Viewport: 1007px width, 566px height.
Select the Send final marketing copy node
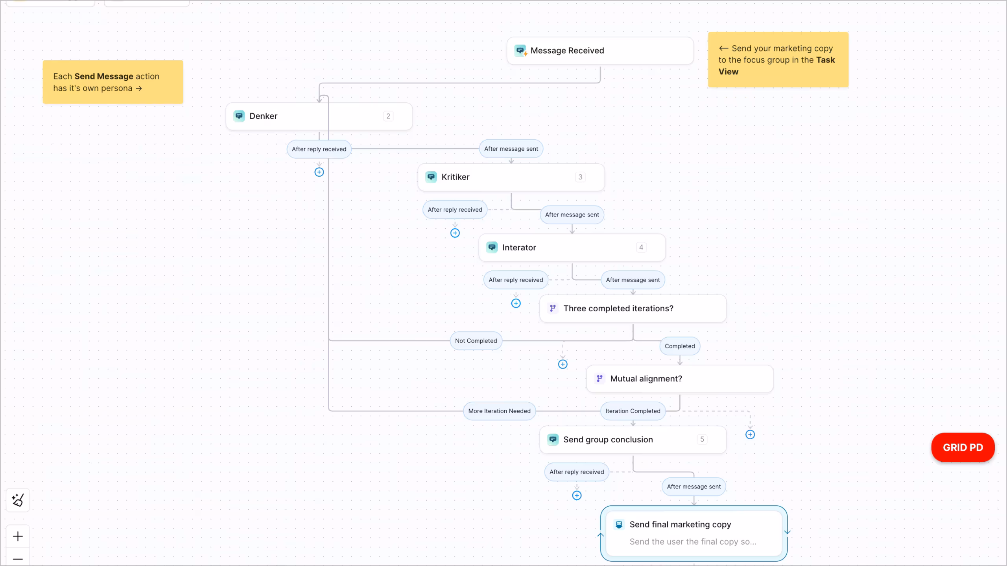[694, 533]
